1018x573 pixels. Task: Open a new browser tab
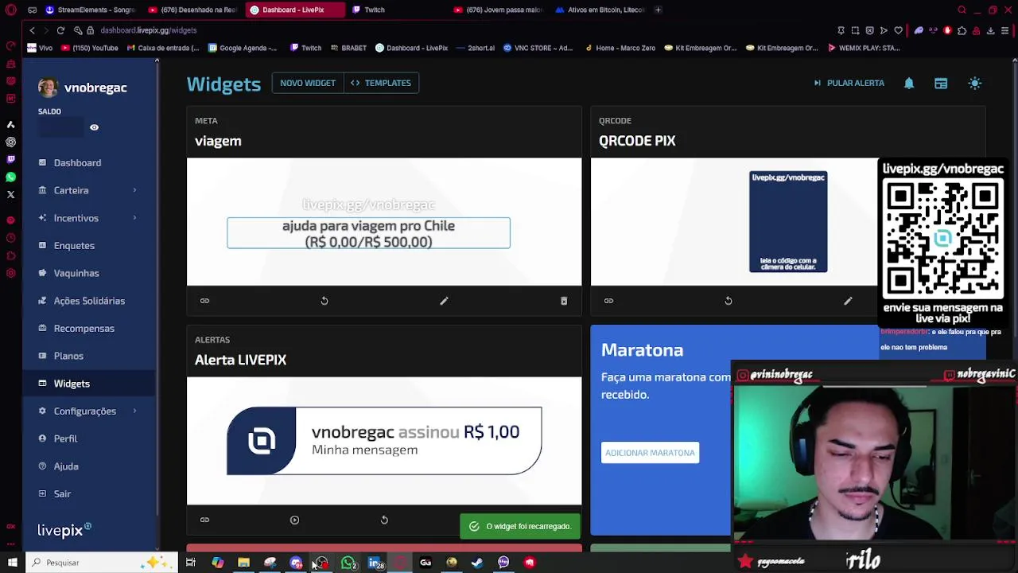coord(658,10)
